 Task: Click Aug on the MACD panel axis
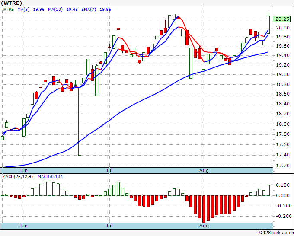click(204, 226)
